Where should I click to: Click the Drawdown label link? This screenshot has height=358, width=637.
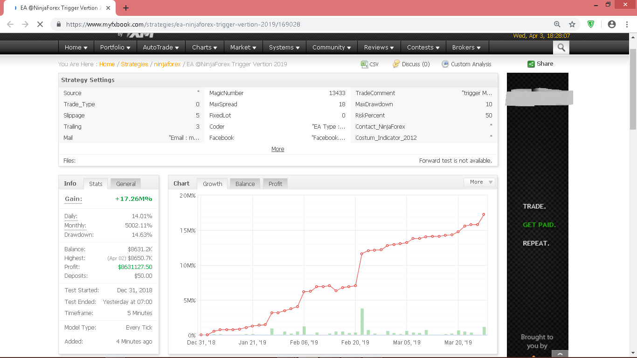pos(79,235)
